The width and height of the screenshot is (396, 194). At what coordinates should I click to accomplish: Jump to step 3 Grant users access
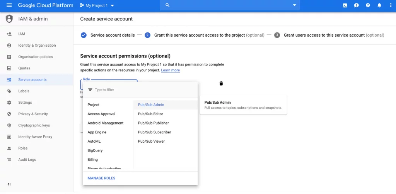click(x=329, y=35)
